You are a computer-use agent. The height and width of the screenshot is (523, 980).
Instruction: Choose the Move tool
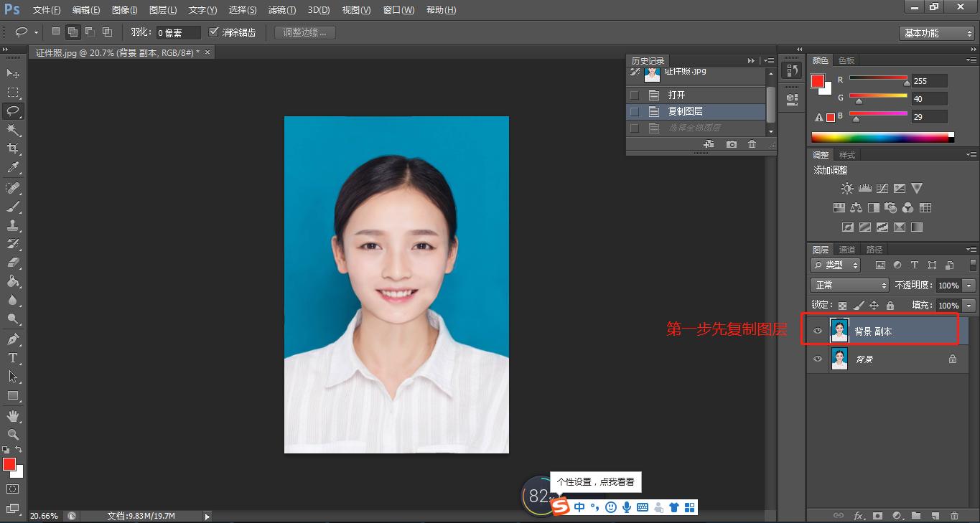(13, 73)
